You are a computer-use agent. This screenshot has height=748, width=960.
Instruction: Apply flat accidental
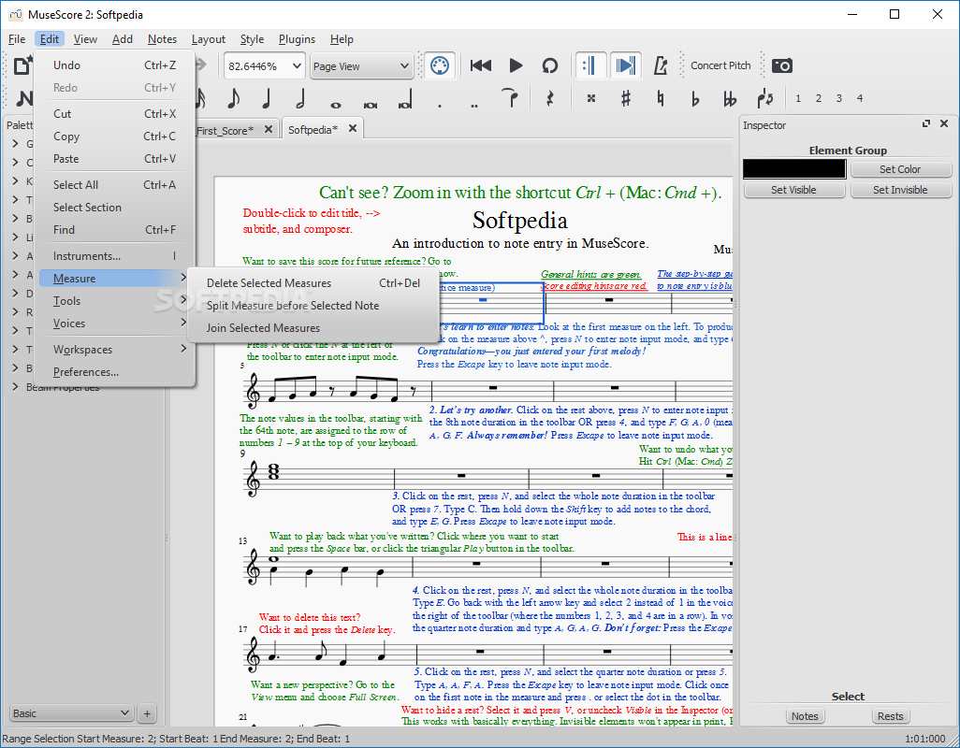click(695, 98)
